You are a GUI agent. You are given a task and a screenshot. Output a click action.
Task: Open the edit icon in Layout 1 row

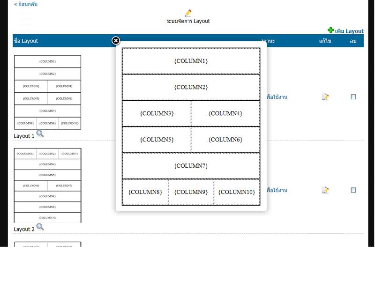pyautogui.click(x=325, y=97)
